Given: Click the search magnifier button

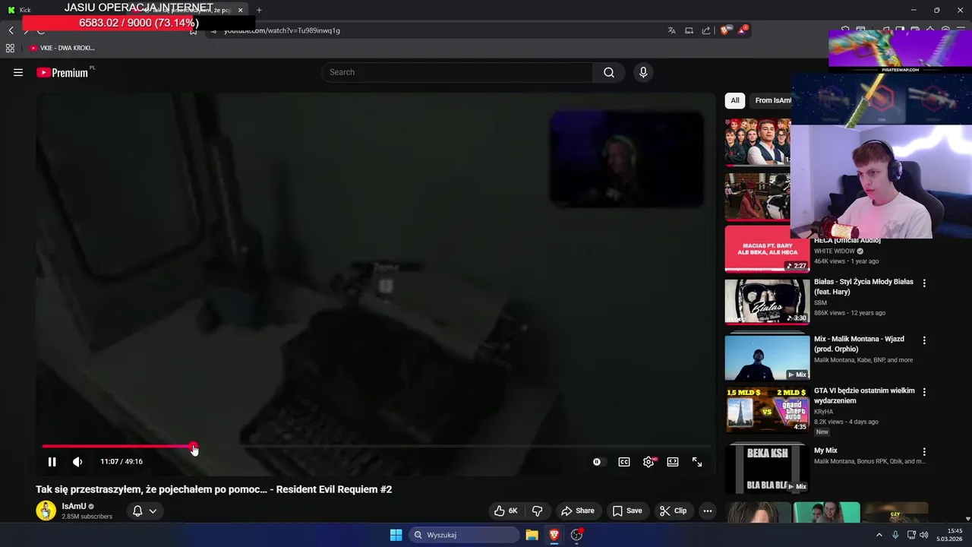Looking at the screenshot, I should (609, 72).
